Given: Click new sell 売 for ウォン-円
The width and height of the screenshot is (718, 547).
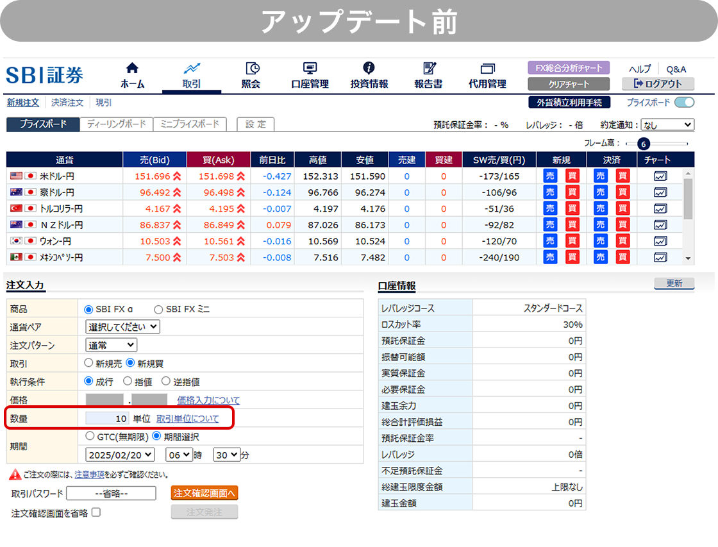Looking at the screenshot, I should 550,241.
